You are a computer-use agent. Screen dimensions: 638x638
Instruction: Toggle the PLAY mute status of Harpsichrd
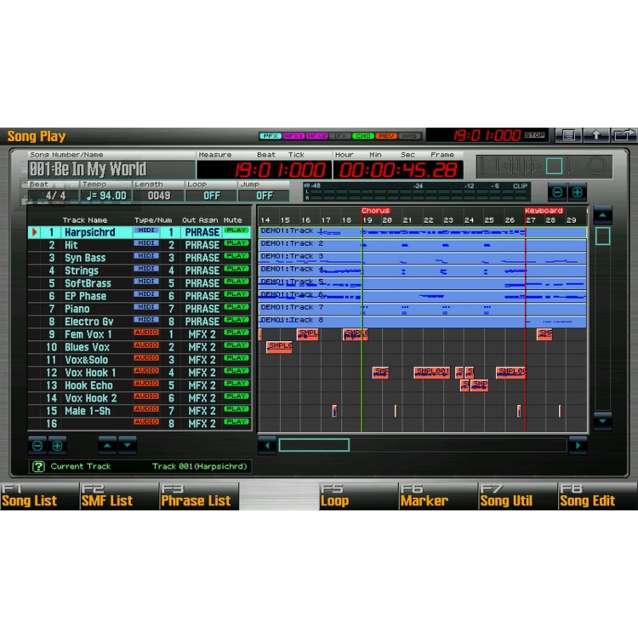237,231
